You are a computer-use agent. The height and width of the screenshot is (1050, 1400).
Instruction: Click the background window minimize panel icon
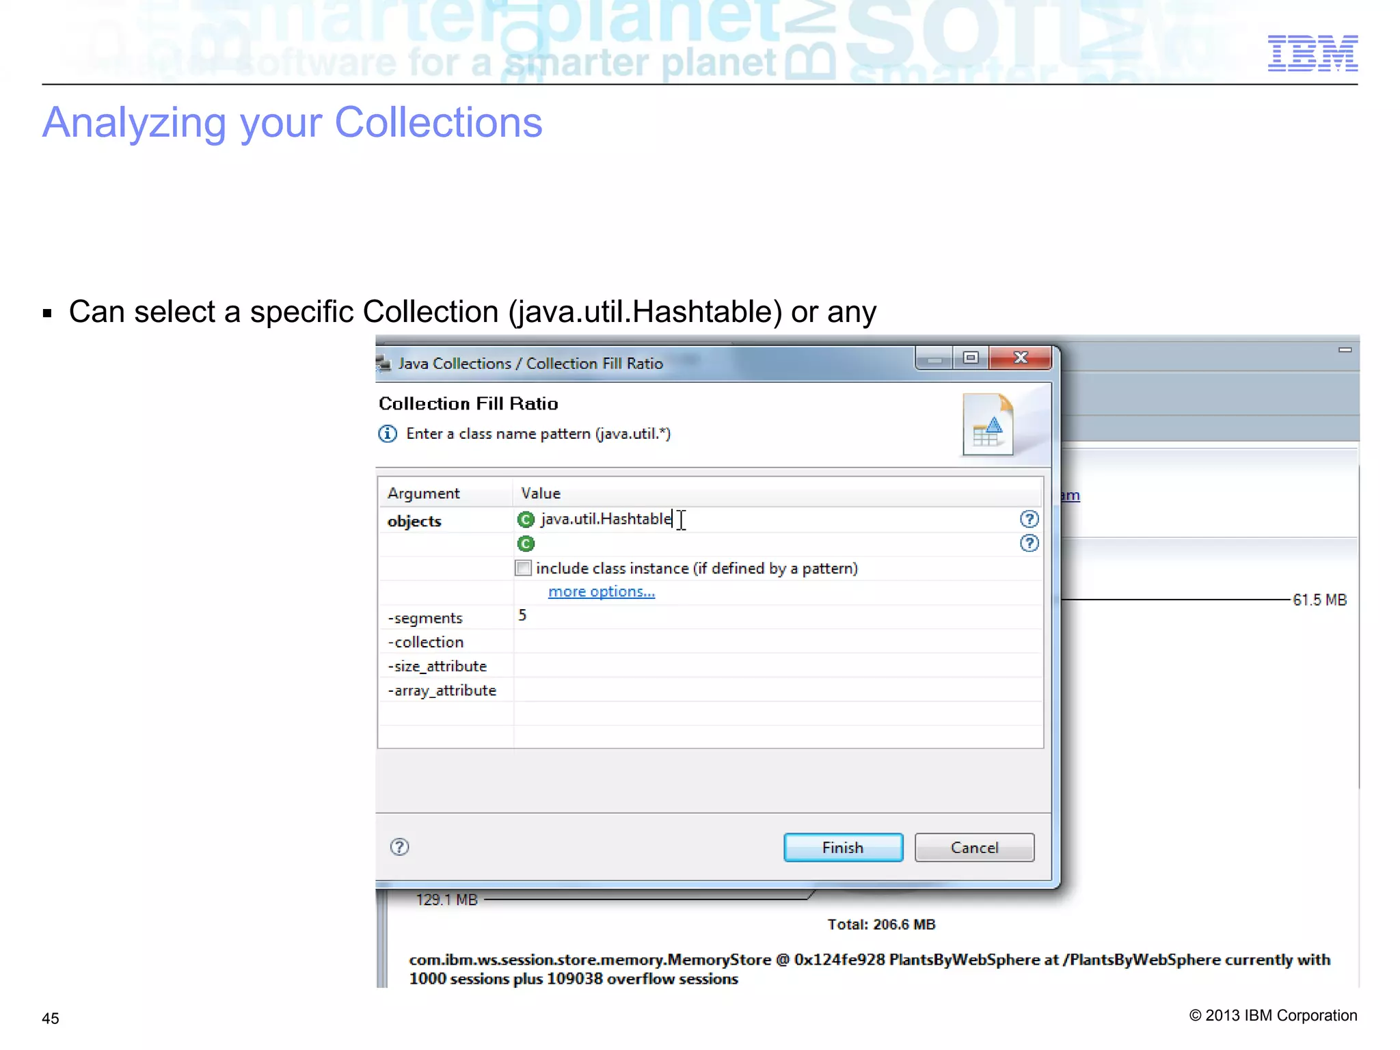1345,349
